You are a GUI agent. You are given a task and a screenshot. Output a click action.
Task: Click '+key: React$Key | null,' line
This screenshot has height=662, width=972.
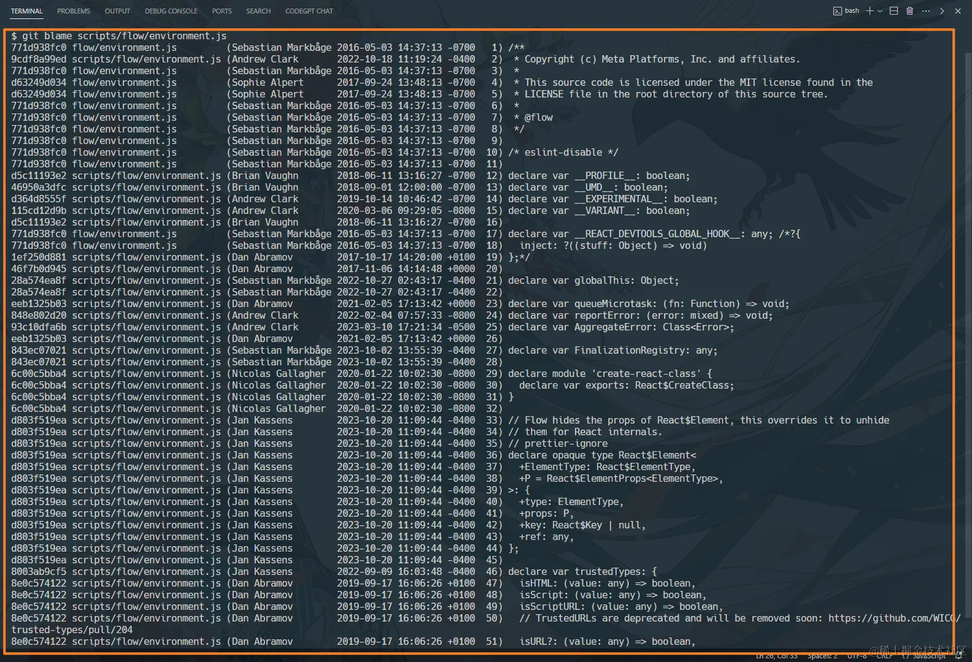pyautogui.click(x=582, y=525)
